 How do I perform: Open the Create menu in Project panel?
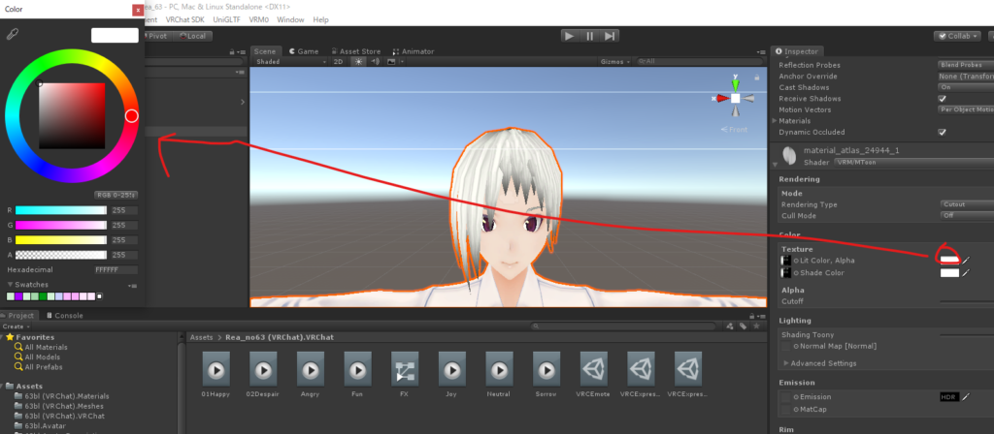(x=14, y=325)
